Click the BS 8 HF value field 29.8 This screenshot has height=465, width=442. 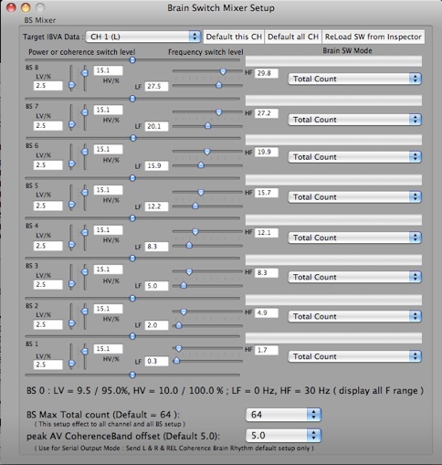coord(267,73)
